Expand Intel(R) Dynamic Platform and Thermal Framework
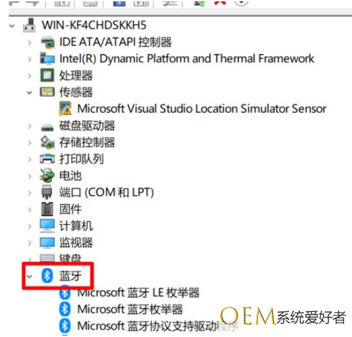 click(x=30, y=59)
